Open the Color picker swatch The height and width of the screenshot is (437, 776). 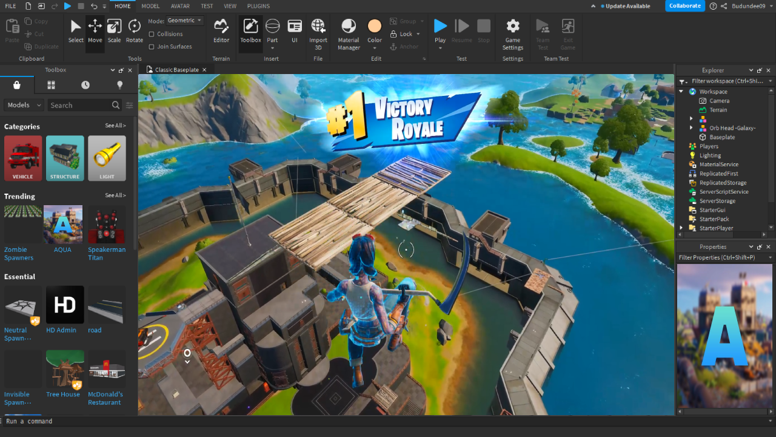coord(375,26)
